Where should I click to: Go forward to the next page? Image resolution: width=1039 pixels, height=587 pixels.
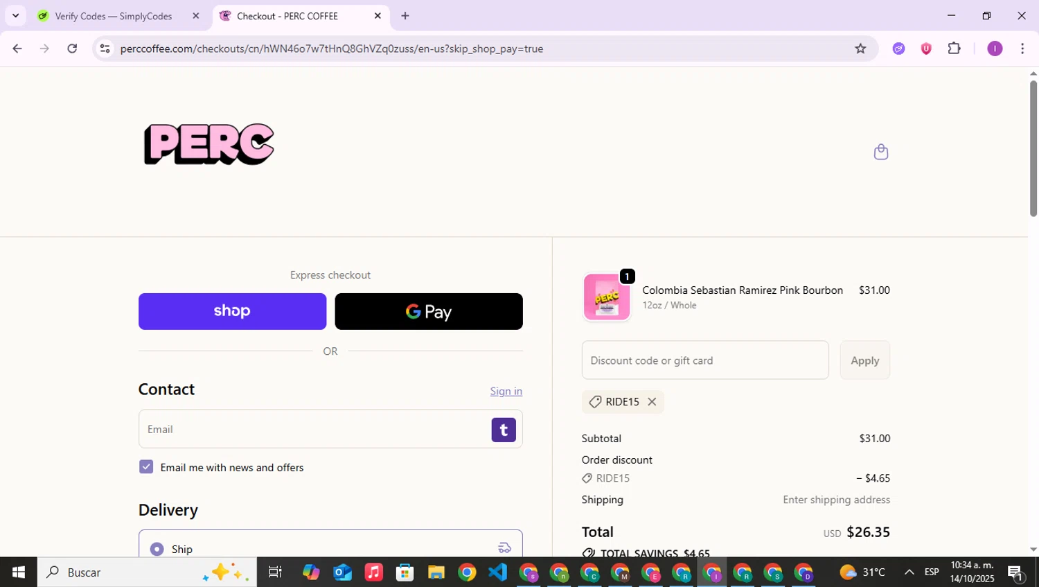tap(45, 49)
